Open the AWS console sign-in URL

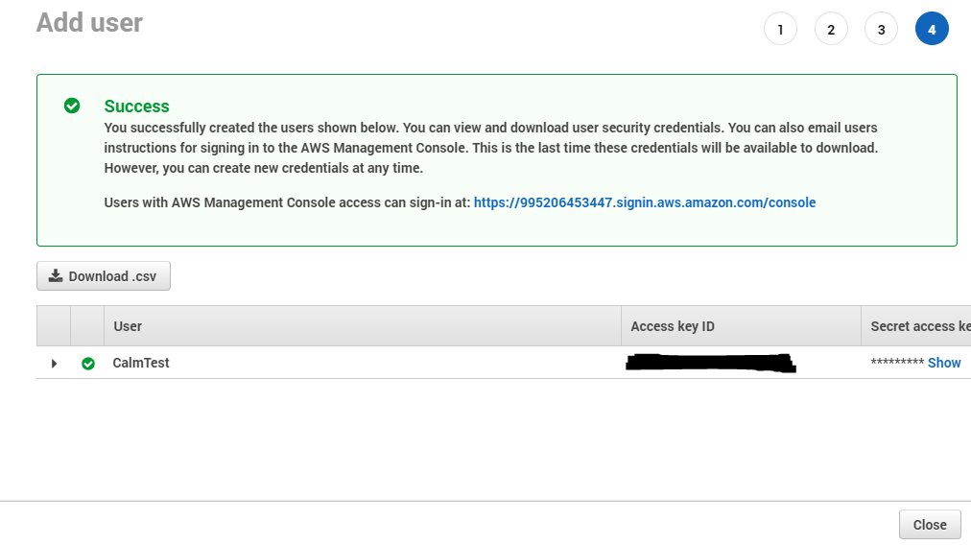coord(645,202)
